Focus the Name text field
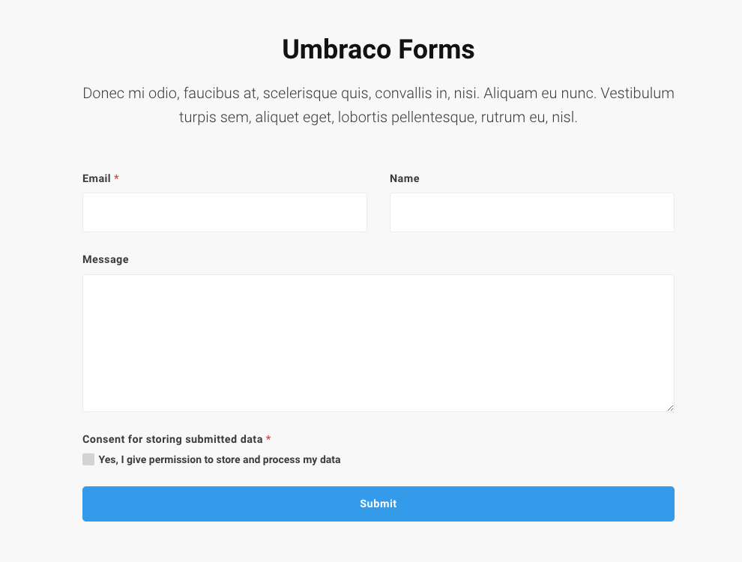The width and height of the screenshot is (742, 562). (532, 212)
